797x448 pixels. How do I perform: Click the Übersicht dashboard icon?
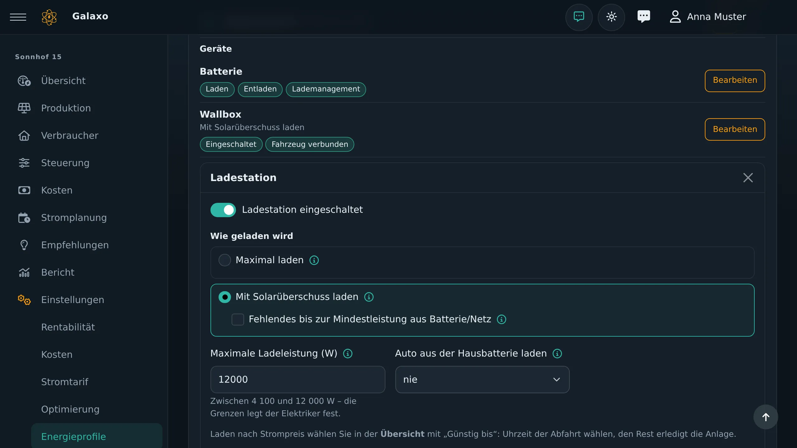24,81
